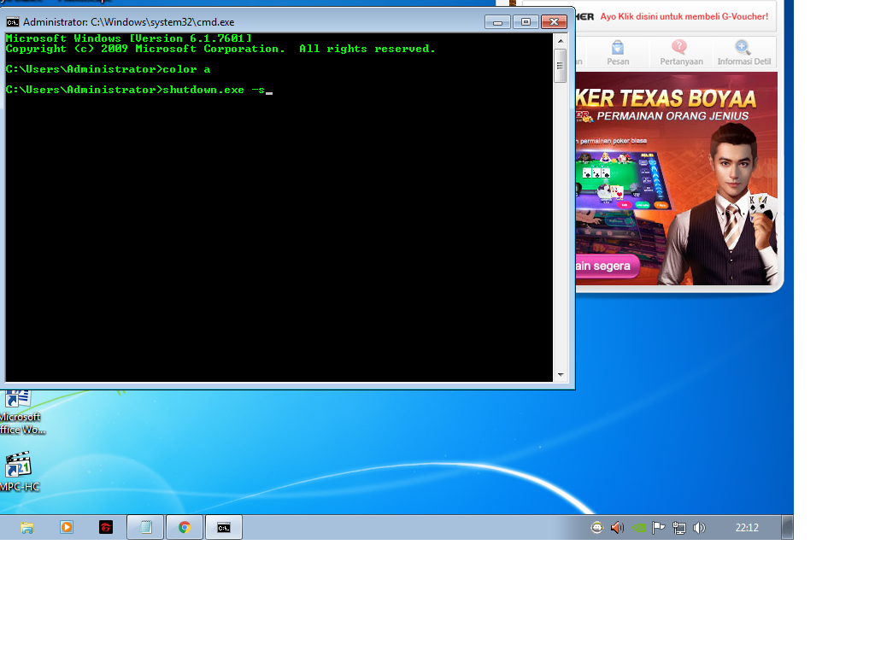Click the taskbar clock showing 22:12
Image resolution: width=875 pixels, height=656 pixels.
pos(747,527)
